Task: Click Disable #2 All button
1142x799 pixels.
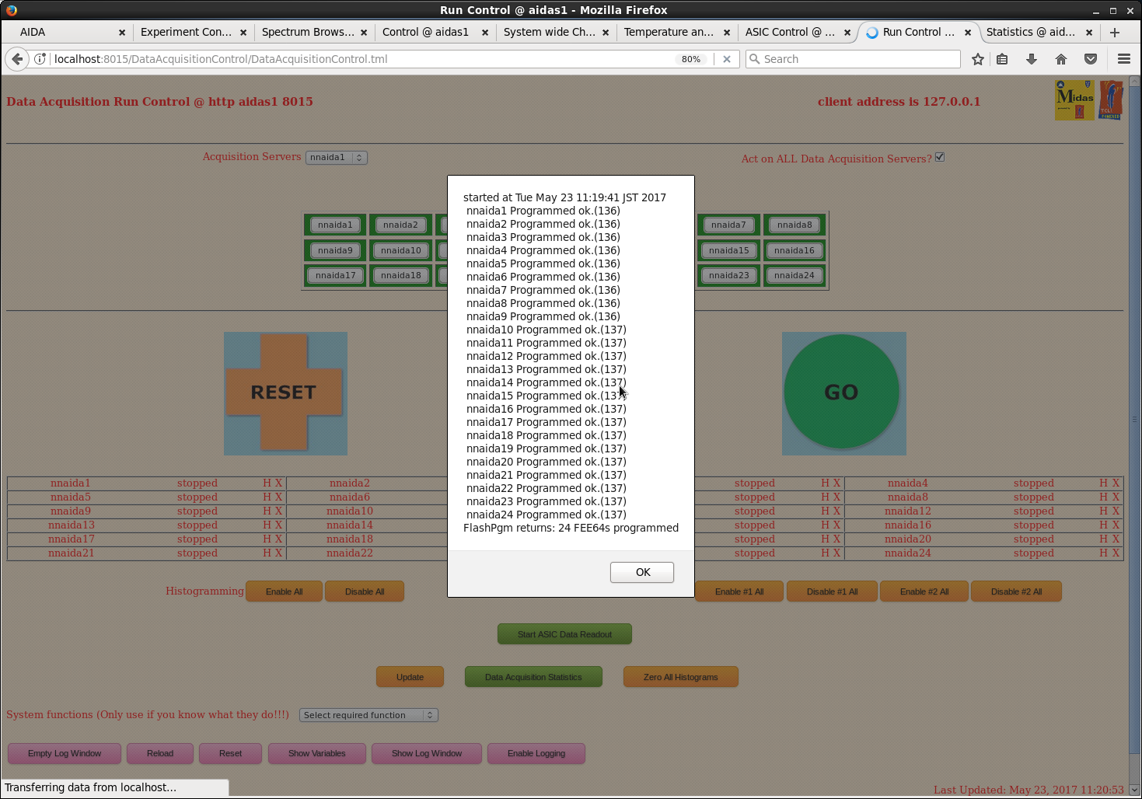Action: (x=1016, y=591)
